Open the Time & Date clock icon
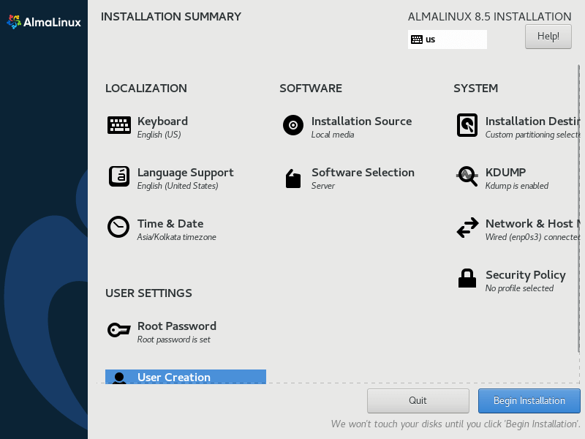 click(x=118, y=227)
